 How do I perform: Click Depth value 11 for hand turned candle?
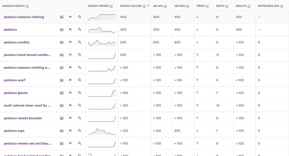(x=217, y=55)
